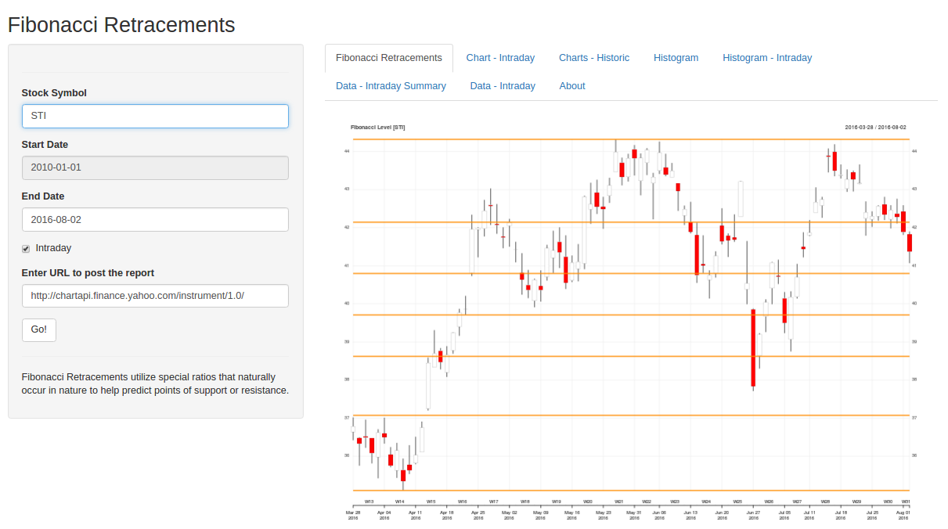Click the report URL input field

pyautogui.click(x=154, y=296)
